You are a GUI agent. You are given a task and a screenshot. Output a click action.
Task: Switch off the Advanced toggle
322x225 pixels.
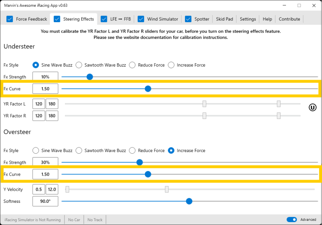(292, 220)
